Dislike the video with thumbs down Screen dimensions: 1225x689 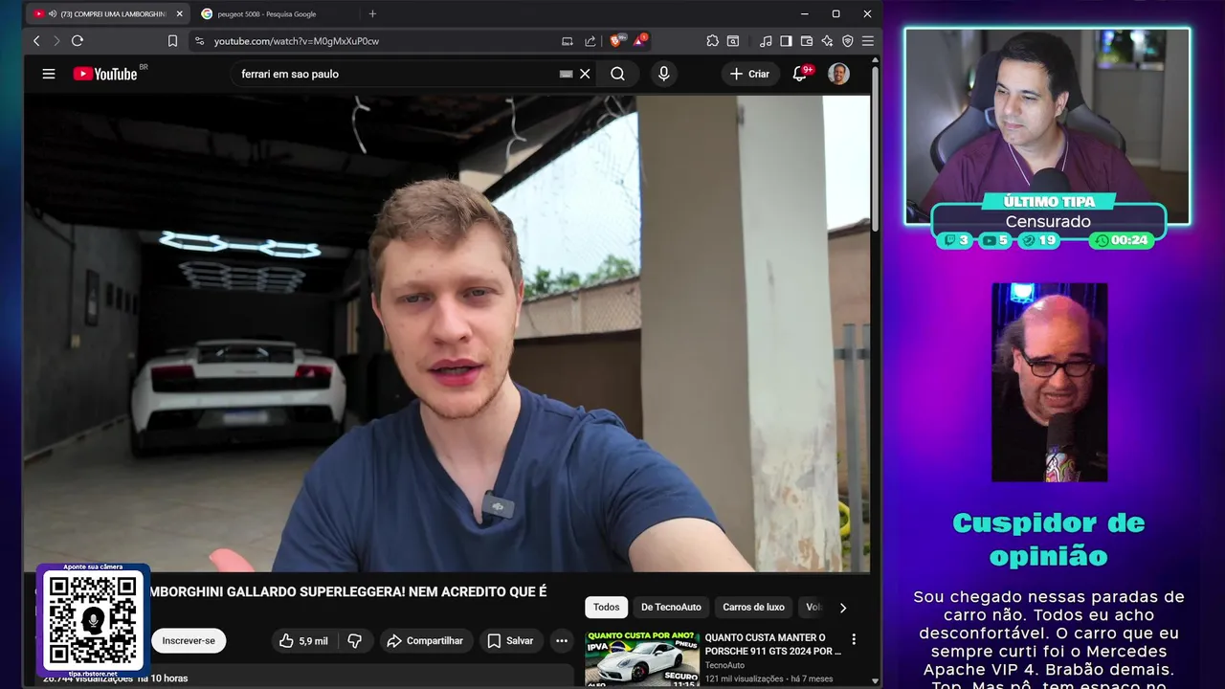click(x=354, y=640)
